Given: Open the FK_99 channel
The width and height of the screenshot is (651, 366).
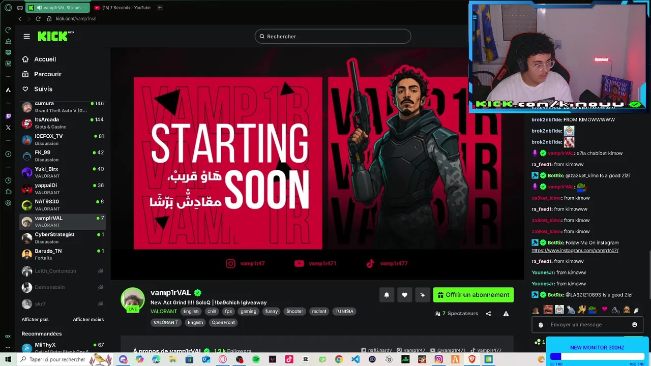Looking at the screenshot, I should tap(63, 156).
